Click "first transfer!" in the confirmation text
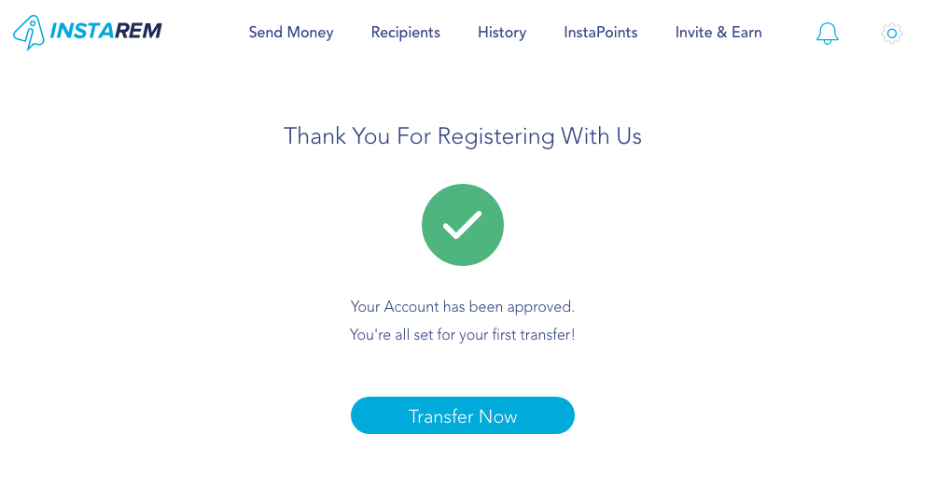This screenshot has width=934, height=490. coord(533,334)
